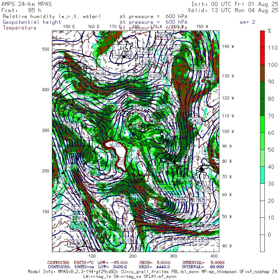Click the '110 W' longitude label
Viewport: 280px width, 280px height.
[228, 116]
